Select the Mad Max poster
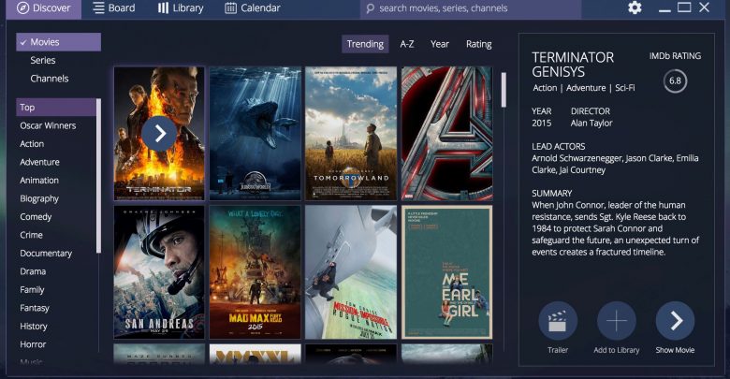Screen dimensions: 730x379 255,272
